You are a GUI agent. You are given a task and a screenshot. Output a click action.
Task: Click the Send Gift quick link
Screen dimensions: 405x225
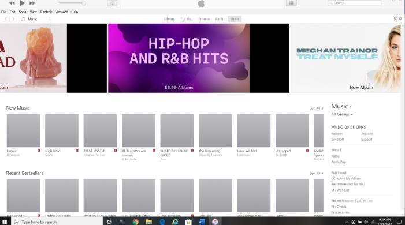[337, 140]
